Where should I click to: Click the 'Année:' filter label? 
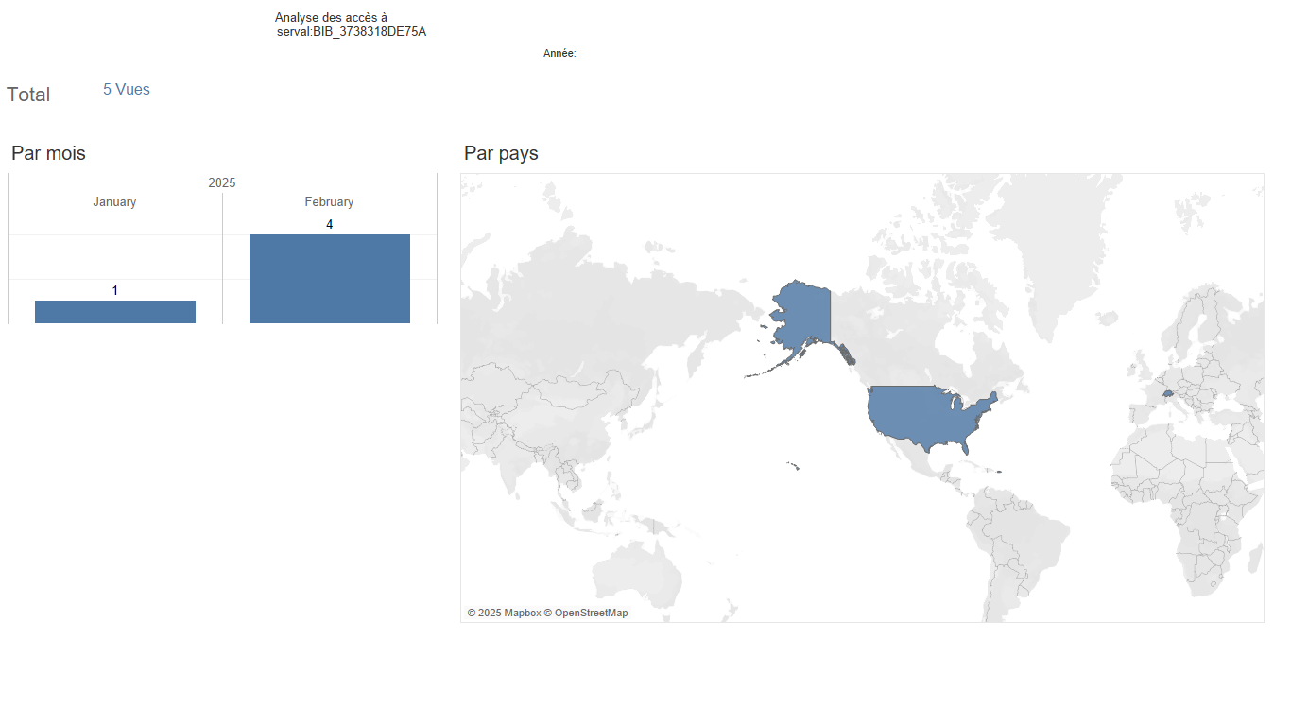coord(559,54)
